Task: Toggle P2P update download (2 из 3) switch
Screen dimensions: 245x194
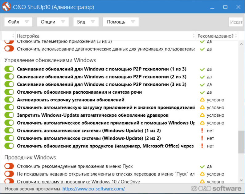Action: [9, 76]
